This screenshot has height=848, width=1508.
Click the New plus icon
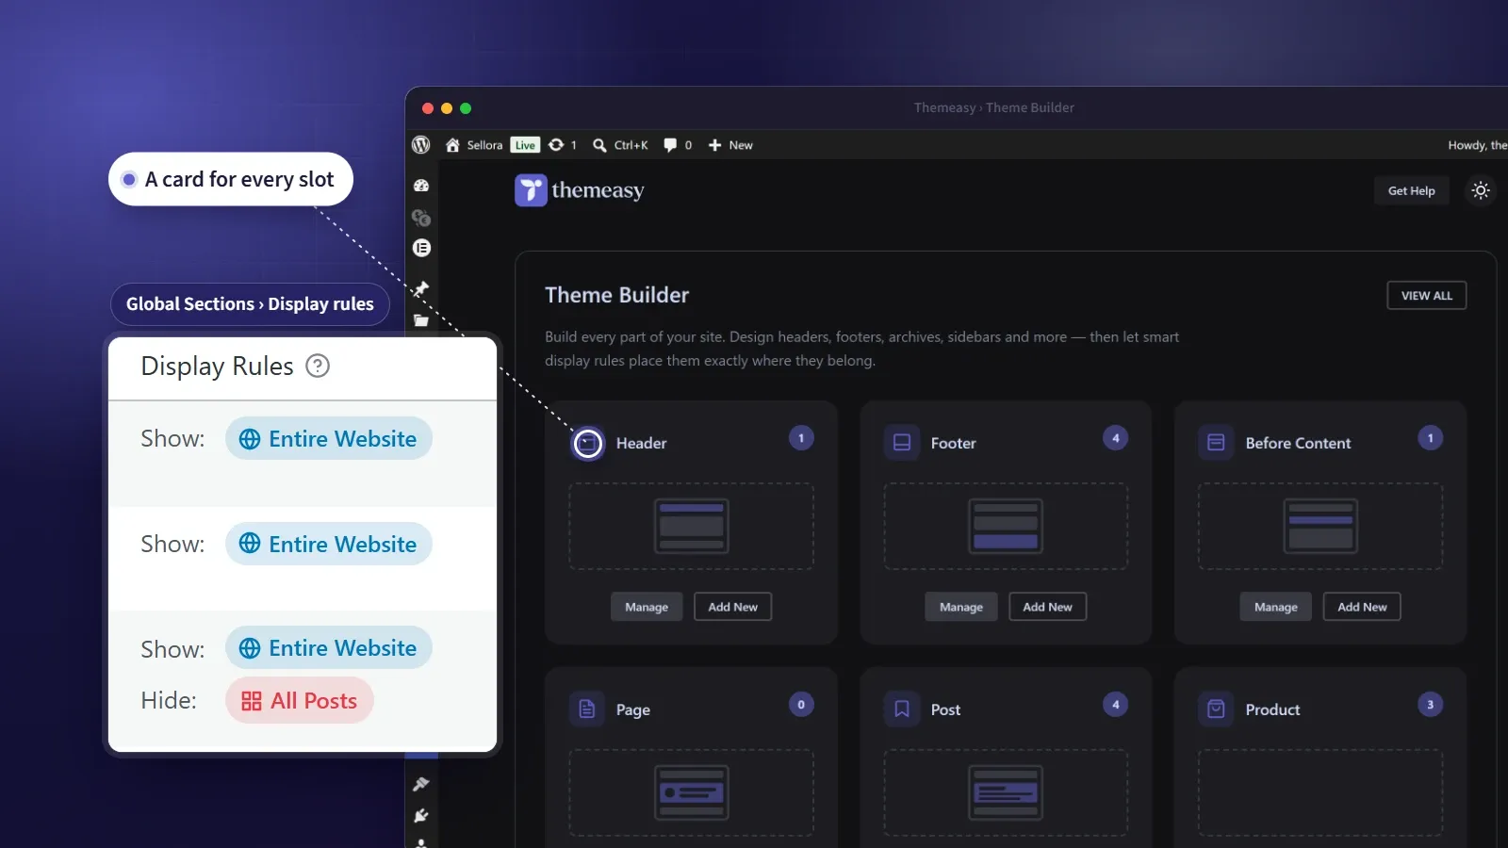point(714,145)
